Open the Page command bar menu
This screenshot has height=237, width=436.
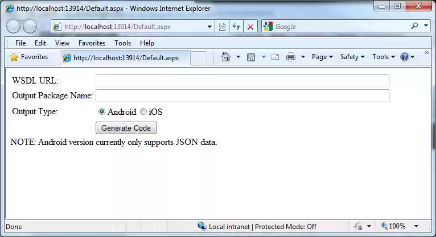(x=322, y=57)
